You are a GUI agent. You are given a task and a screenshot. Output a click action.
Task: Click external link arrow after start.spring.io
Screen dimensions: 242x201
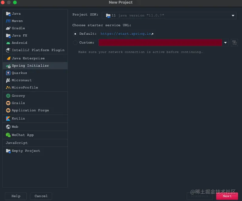tap(152, 34)
